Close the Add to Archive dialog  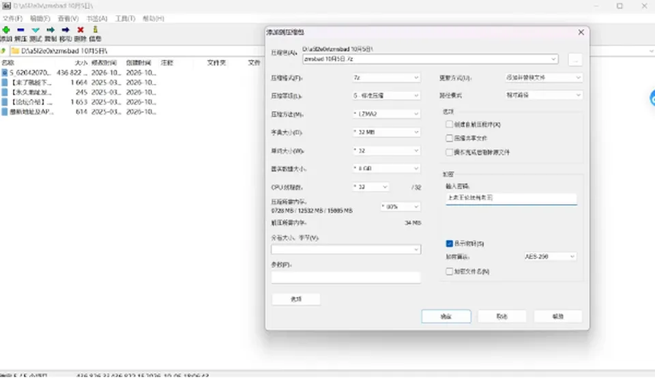pyautogui.click(x=581, y=32)
